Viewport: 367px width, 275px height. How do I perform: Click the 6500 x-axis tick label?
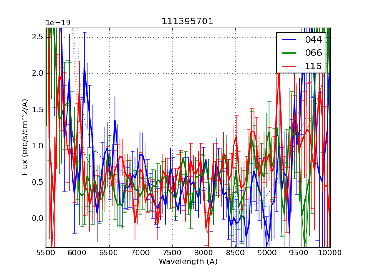109,253
